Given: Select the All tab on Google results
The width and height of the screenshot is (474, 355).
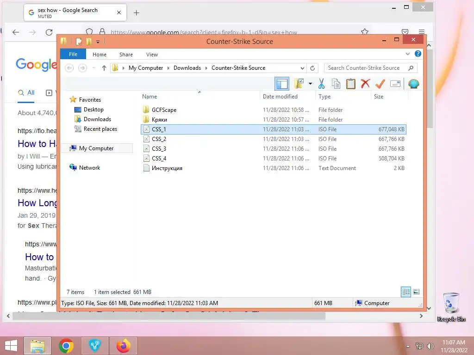Looking at the screenshot, I should coord(26,92).
